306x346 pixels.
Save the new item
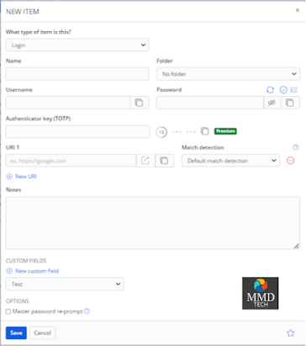click(16, 333)
